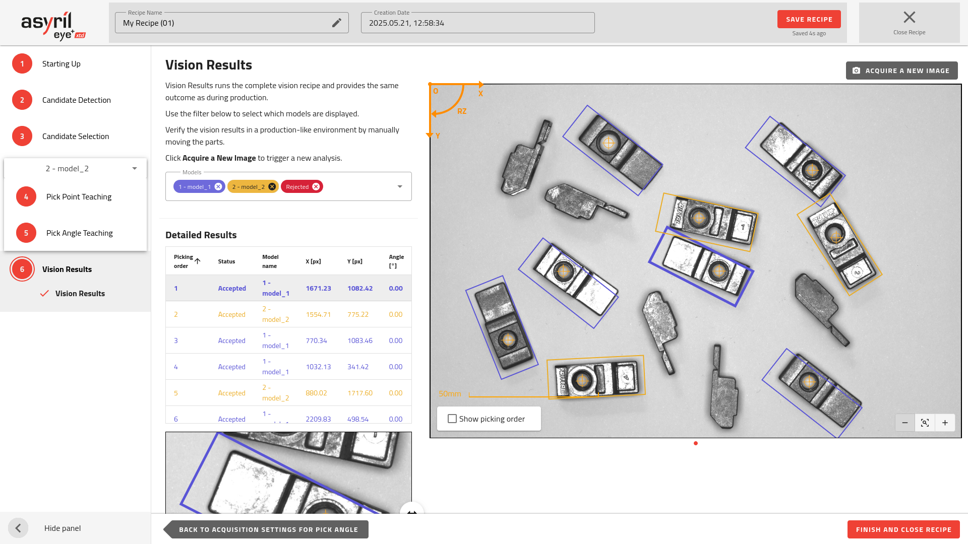The width and height of the screenshot is (968, 544).
Task: Click the zoomed part preview thumbnail
Action: click(288, 472)
